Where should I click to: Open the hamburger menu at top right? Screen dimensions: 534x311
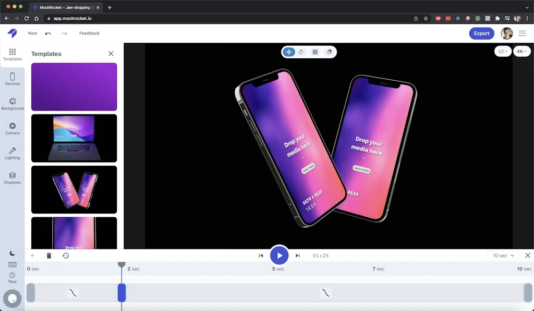pyautogui.click(x=523, y=33)
